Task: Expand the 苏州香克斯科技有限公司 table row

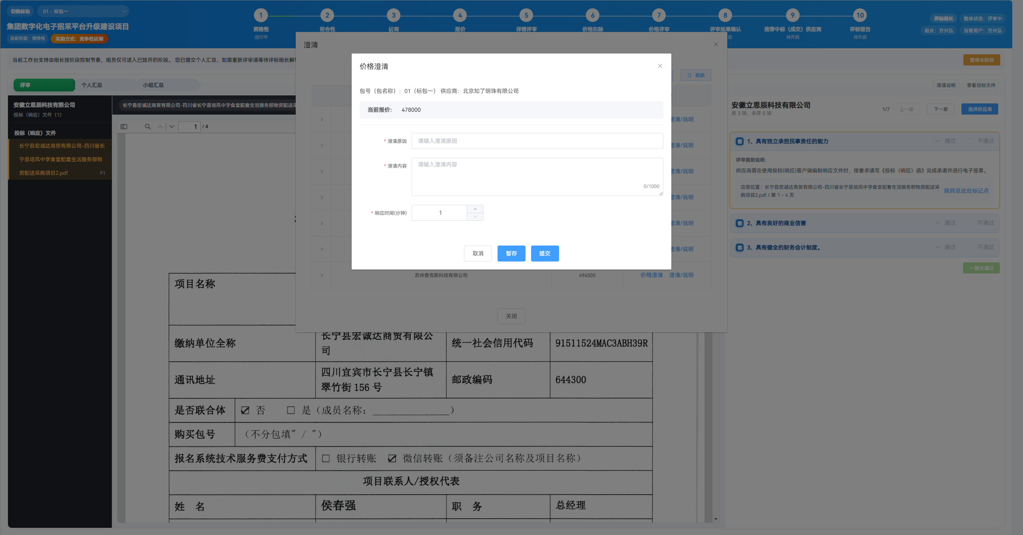Action: point(322,275)
